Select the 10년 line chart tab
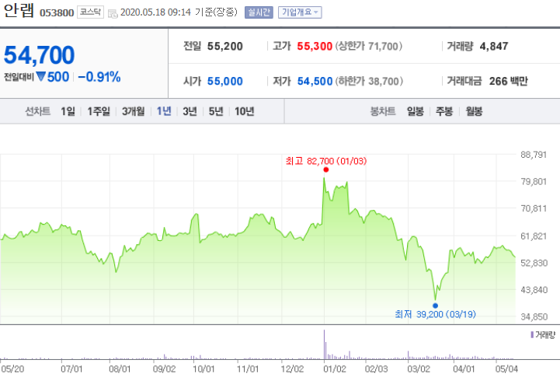The width and height of the screenshot is (560, 384). 245,112
